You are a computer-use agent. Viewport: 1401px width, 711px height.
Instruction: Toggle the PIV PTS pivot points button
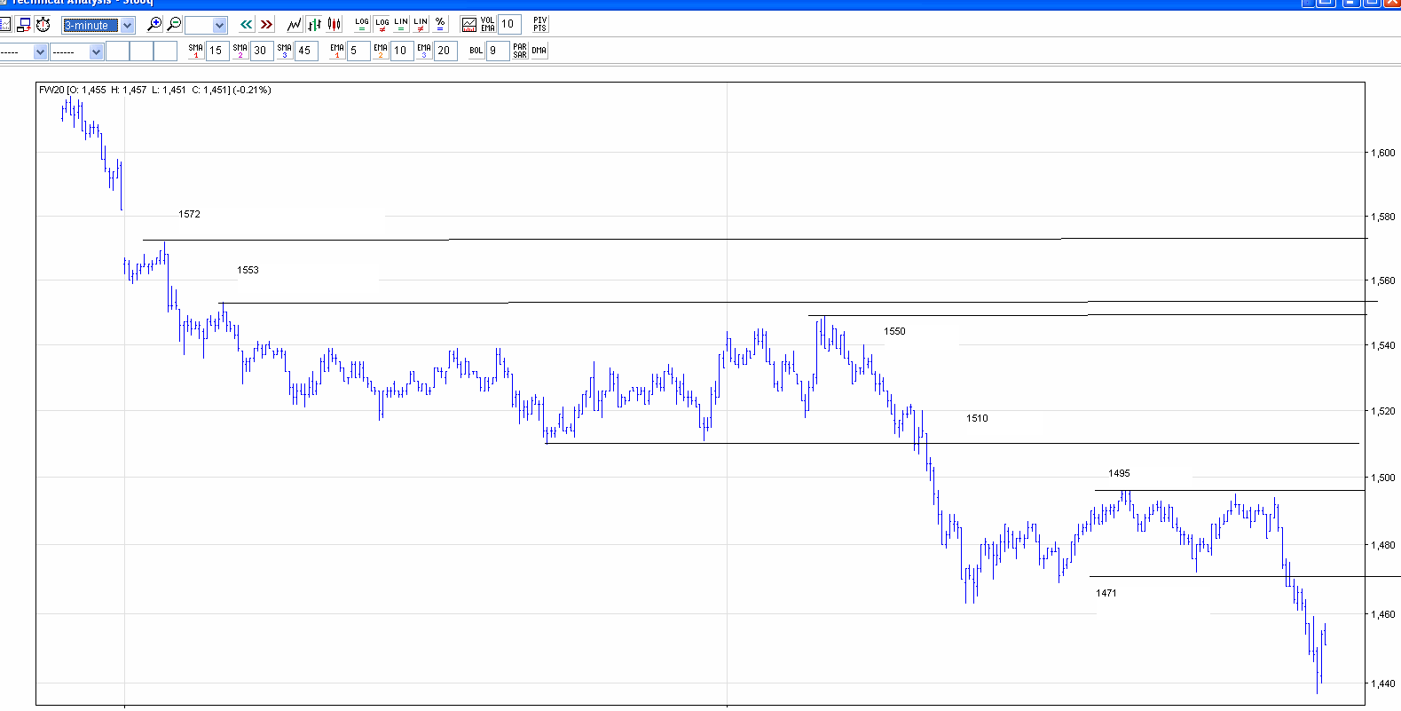(539, 25)
